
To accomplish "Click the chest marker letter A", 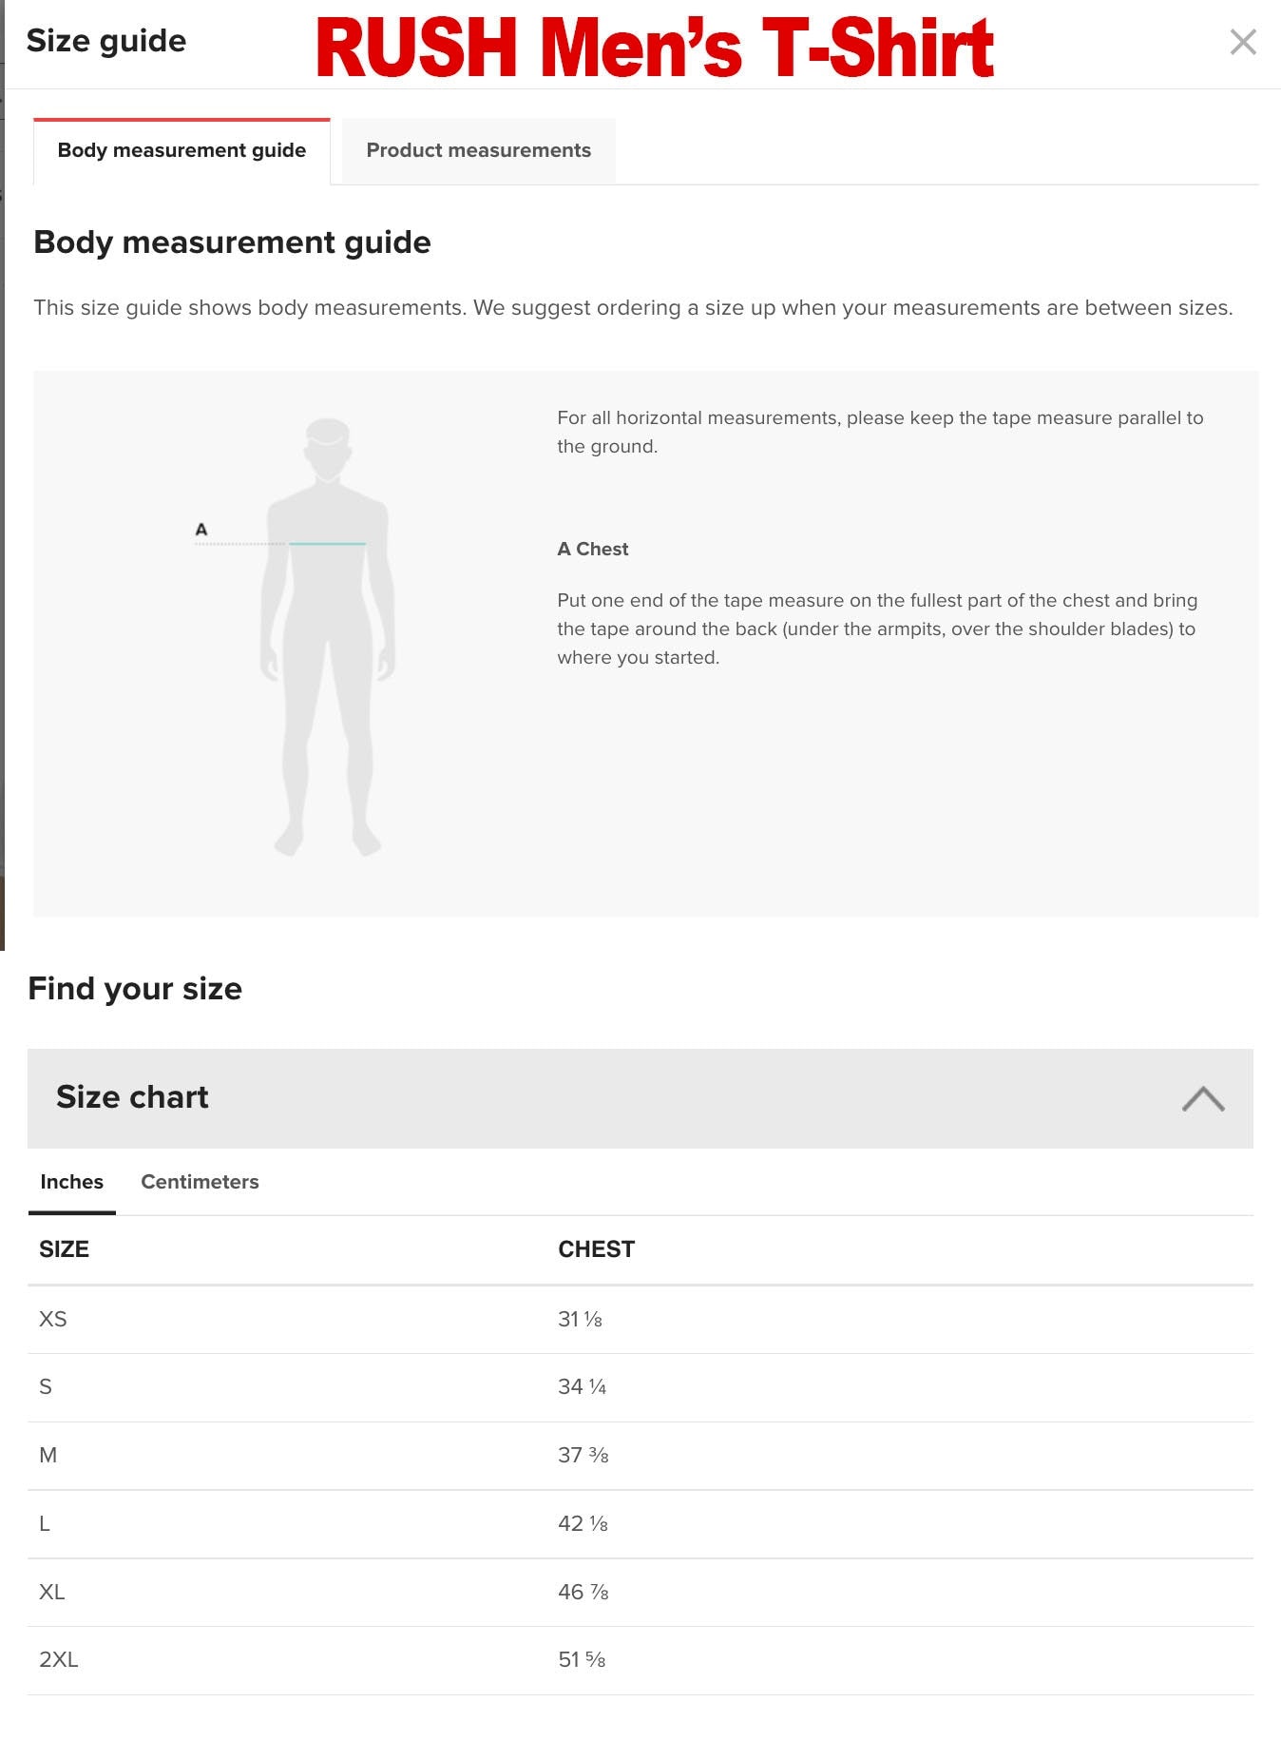I will tap(201, 530).
